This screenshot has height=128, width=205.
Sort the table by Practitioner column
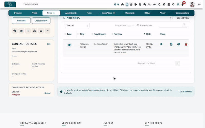pyautogui.click(x=99, y=34)
